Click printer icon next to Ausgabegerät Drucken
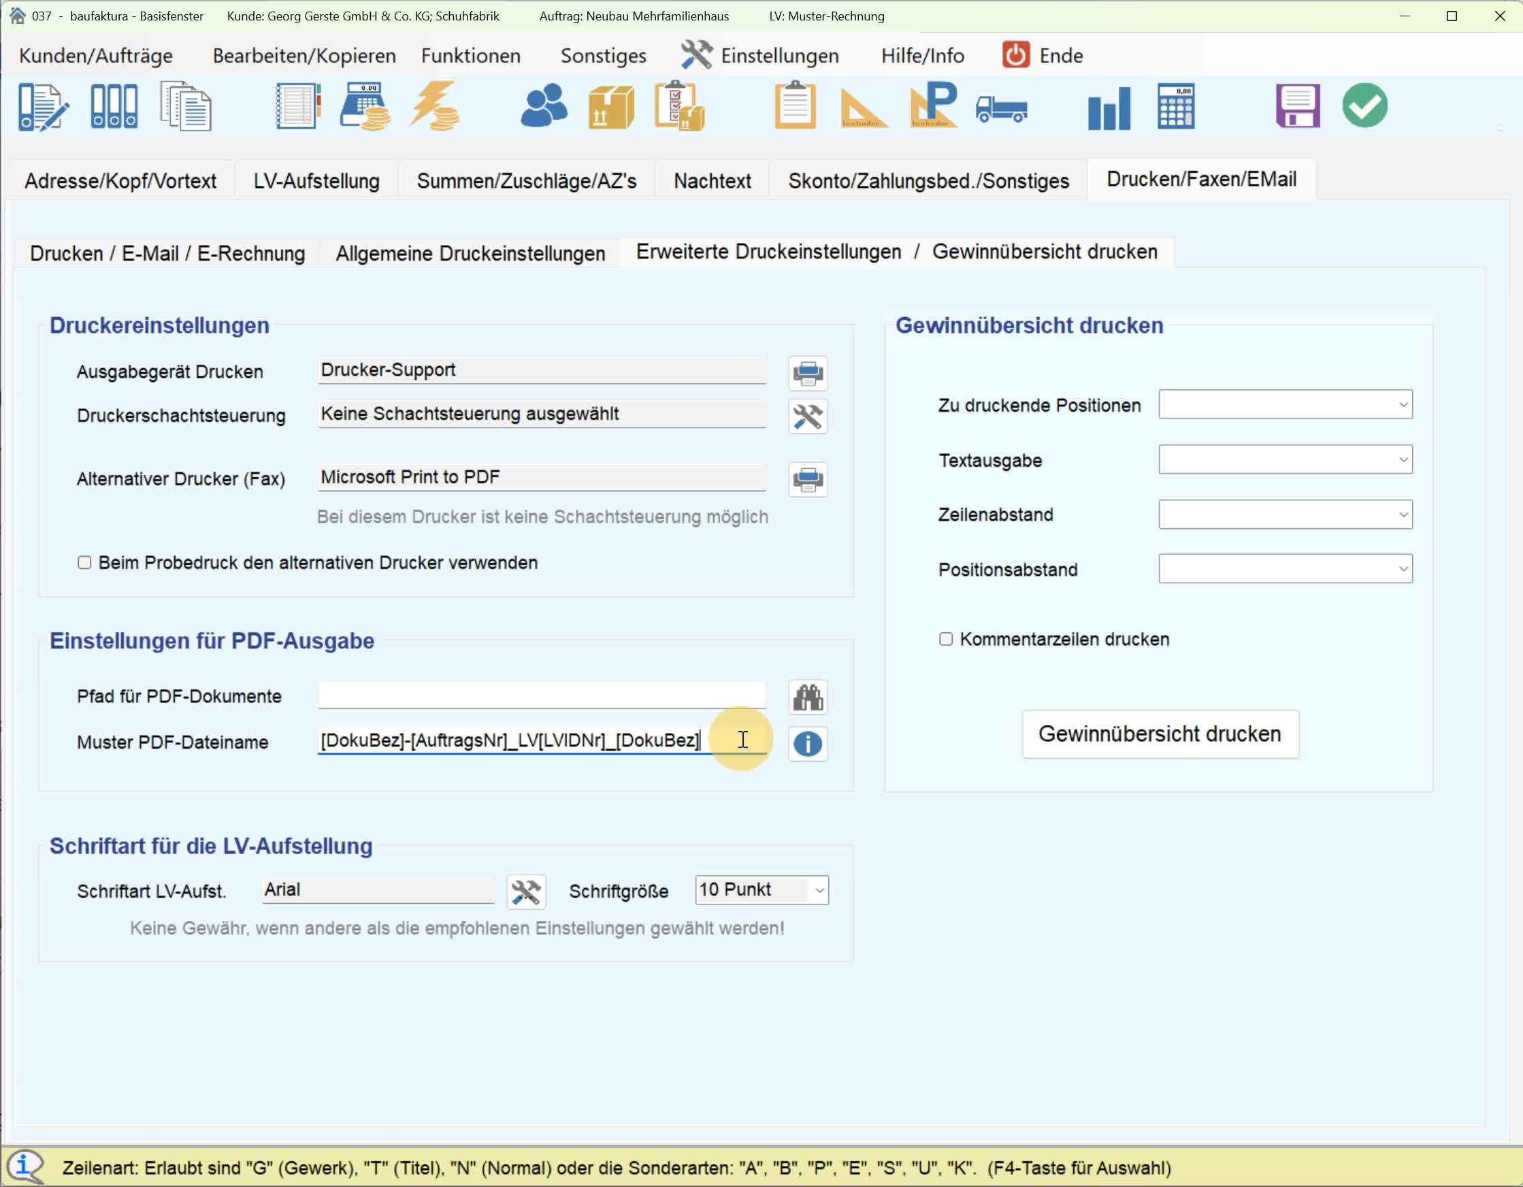This screenshot has width=1523, height=1187. [808, 373]
